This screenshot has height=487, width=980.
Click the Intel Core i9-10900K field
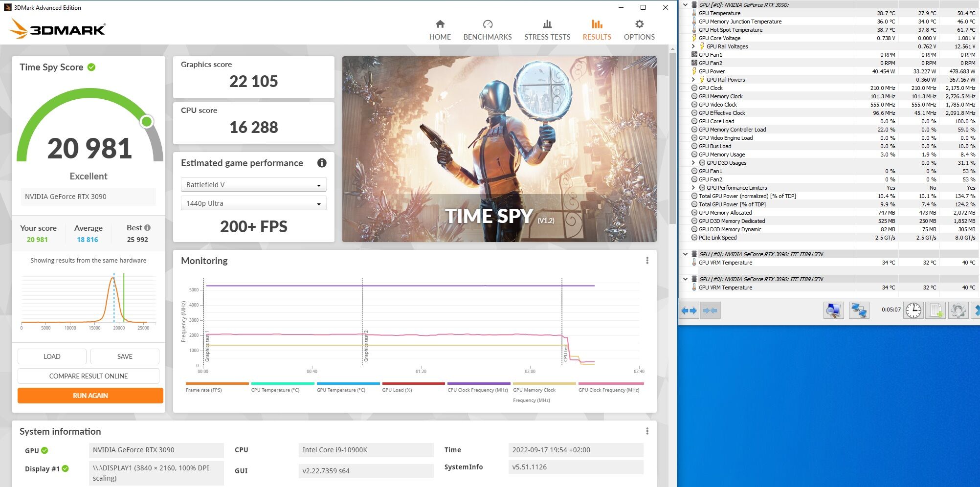pyautogui.click(x=366, y=450)
